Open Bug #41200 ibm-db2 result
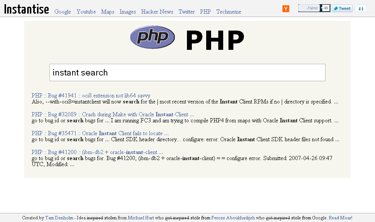 click(97, 152)
